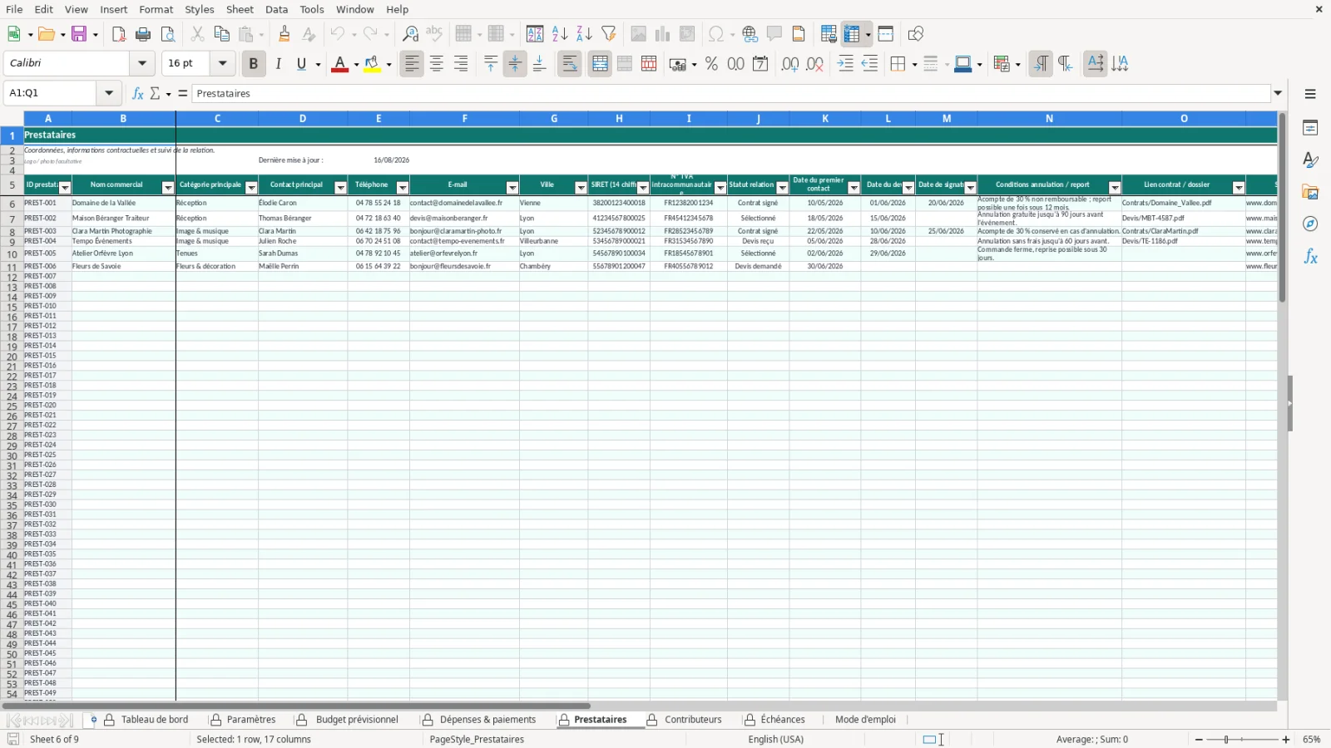Sort descending from toolbar
Screen dimensions: 1331x748
coord(584,34)
